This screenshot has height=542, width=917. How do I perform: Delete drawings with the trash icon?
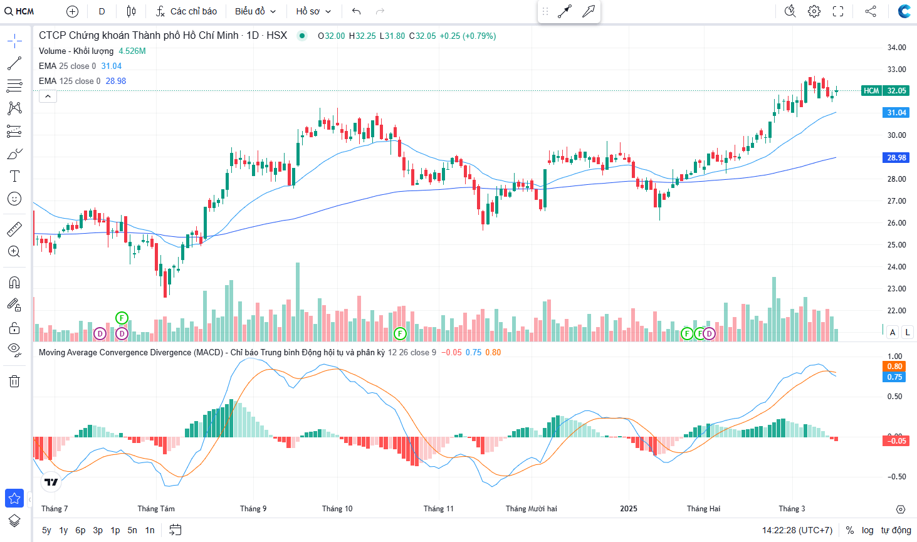pos(14,381)
